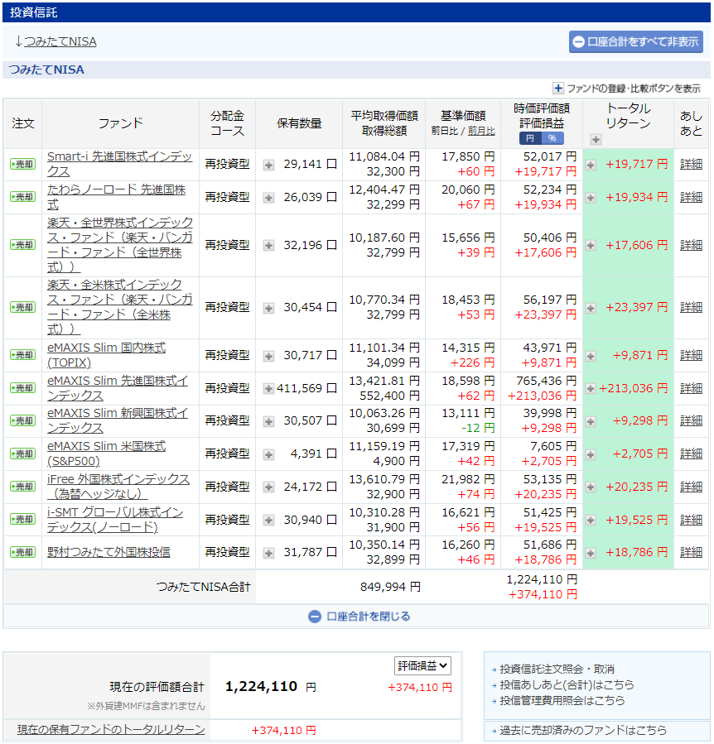714x744 pixels.
Task: Click 売却 button for eMAXIS Slim 米国株式(S&P500)
Action: [x=23, y=454]
